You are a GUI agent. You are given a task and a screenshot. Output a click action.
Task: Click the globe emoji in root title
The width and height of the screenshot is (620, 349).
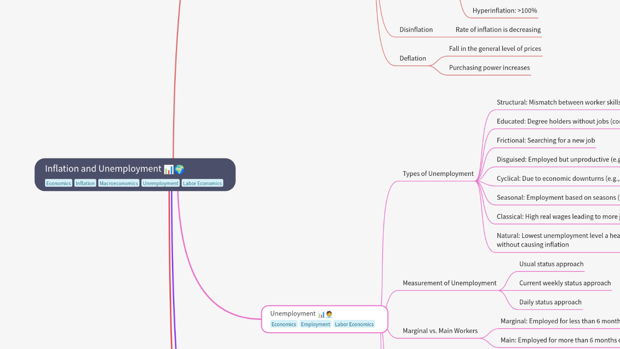click(180, 169)
